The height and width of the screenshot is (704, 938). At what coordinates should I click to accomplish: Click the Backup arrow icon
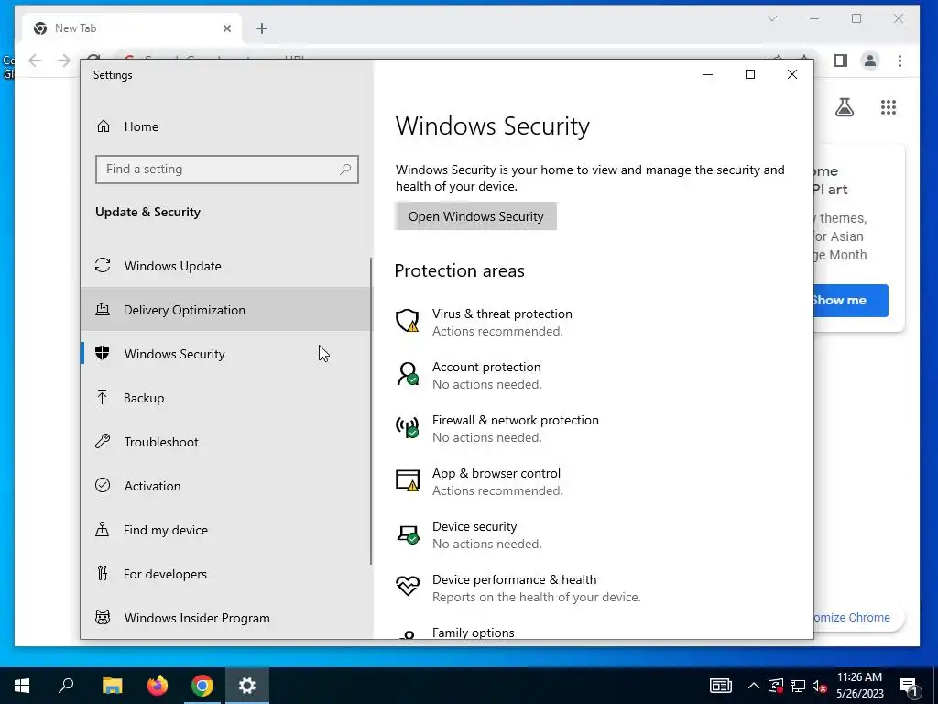tap(103, 397)
